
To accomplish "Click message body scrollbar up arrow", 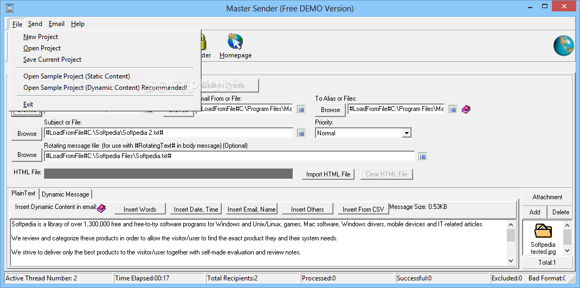I will [511, 224].
